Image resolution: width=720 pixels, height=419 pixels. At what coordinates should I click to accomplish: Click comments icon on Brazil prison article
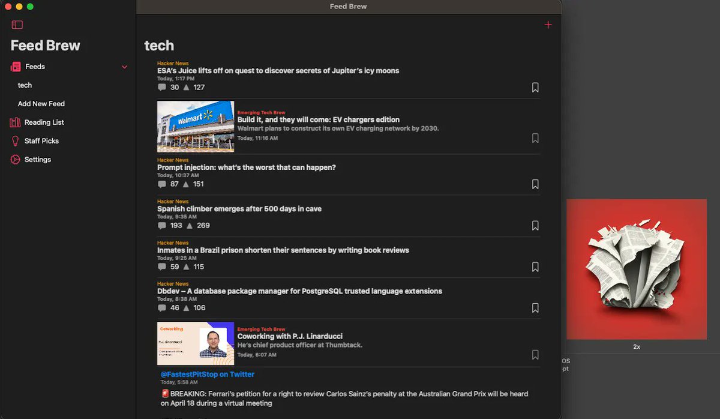click(162, 267)
